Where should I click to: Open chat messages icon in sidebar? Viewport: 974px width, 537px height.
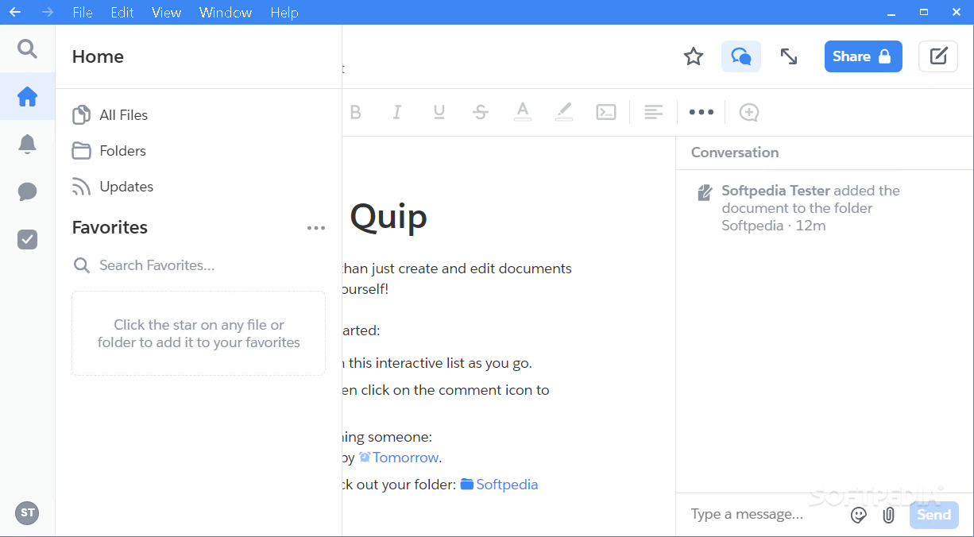click(27, 191)
